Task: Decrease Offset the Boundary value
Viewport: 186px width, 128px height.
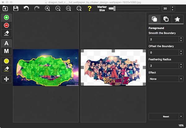Action: coord(181,54)
